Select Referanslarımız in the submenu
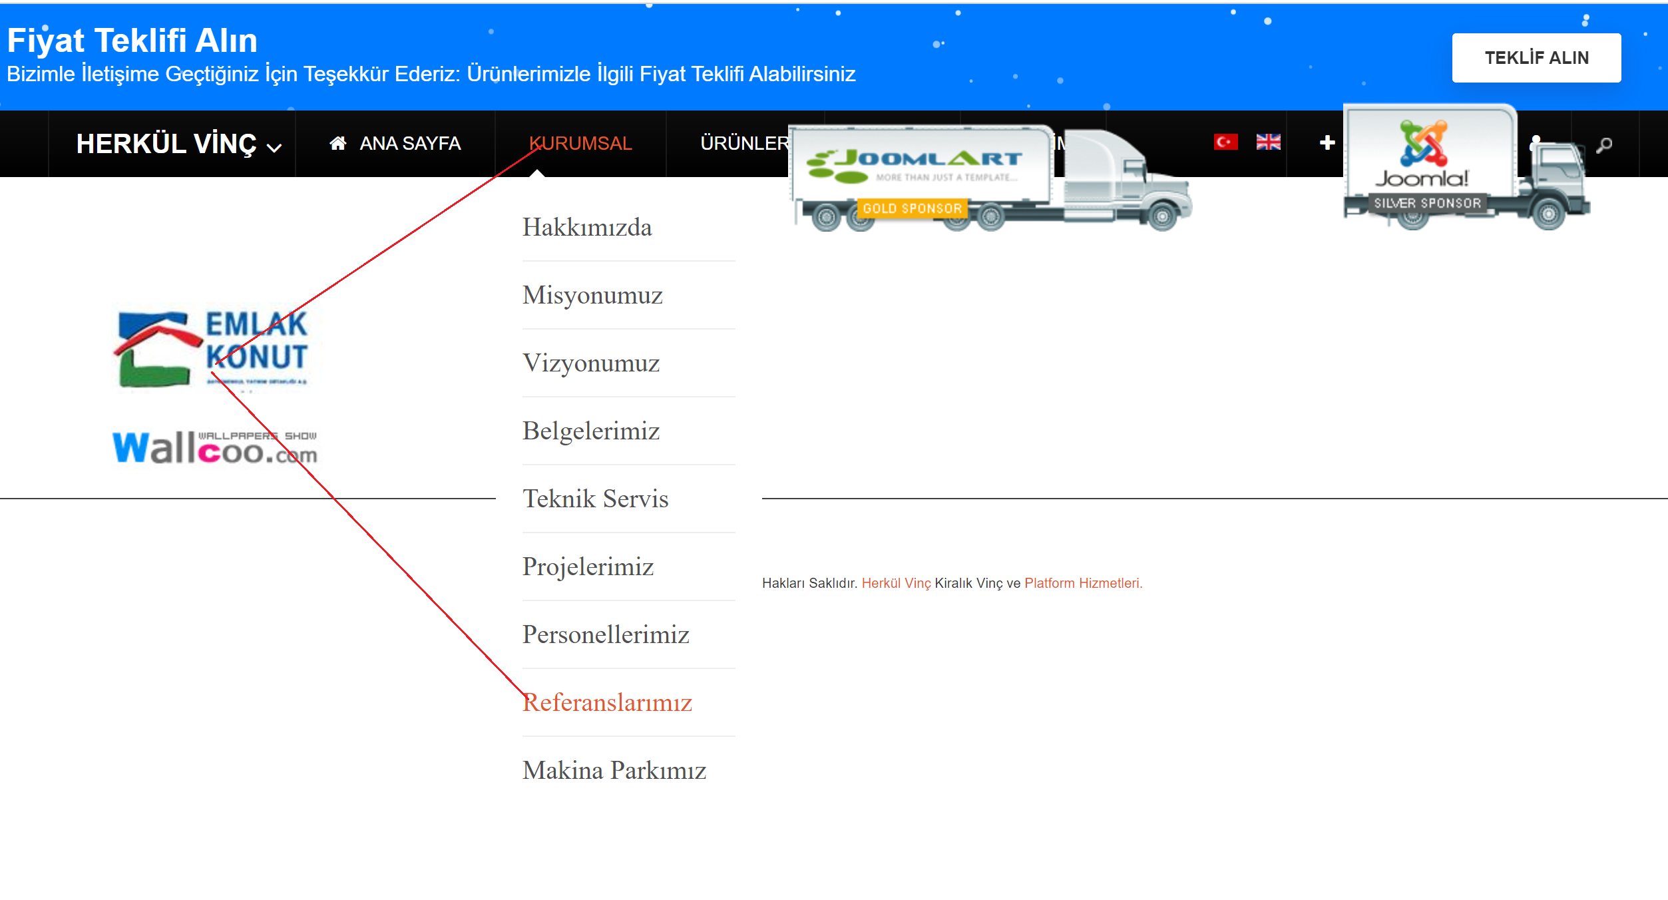This screenshot has height=900, width=1668. click(607, 702)
